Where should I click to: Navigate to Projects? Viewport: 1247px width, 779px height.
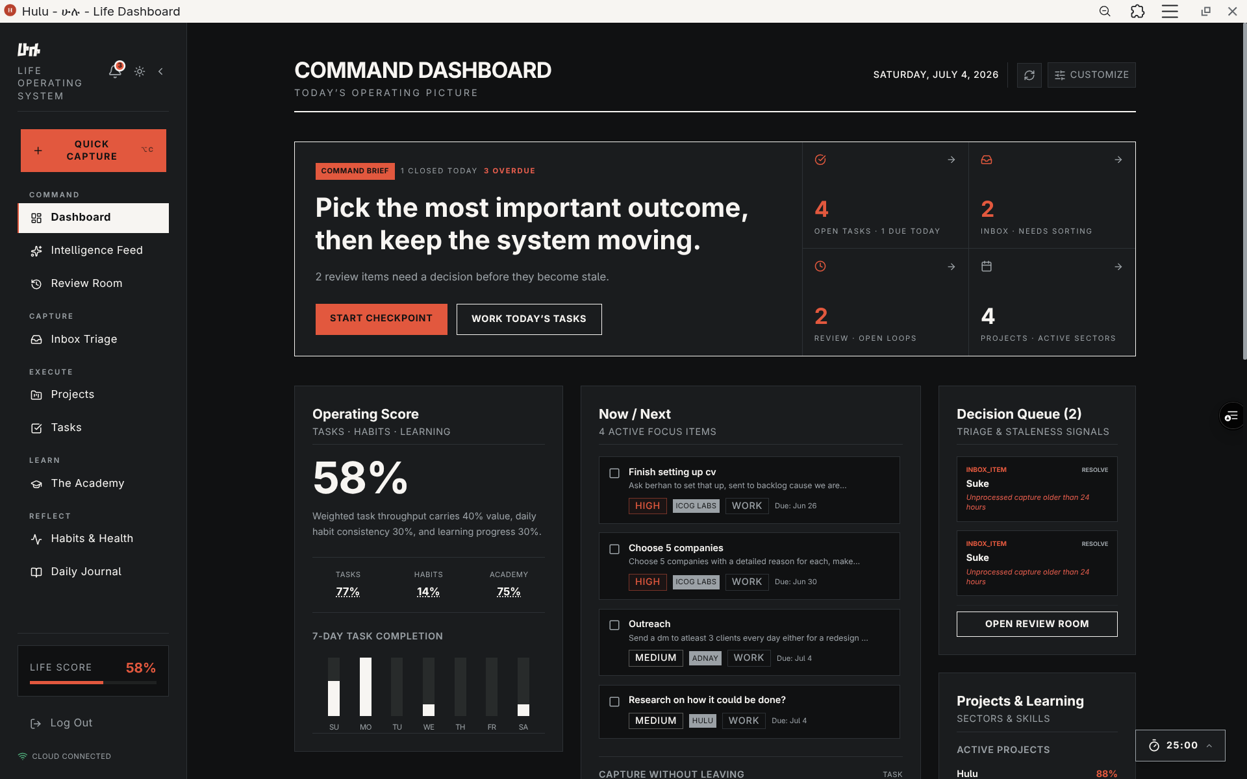click(94, 395)
